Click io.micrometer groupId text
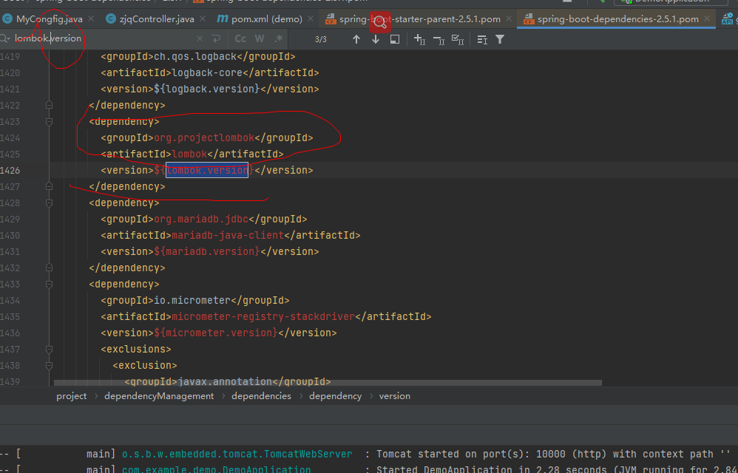This screenshot has width=738, height=473. coord(192,301)
